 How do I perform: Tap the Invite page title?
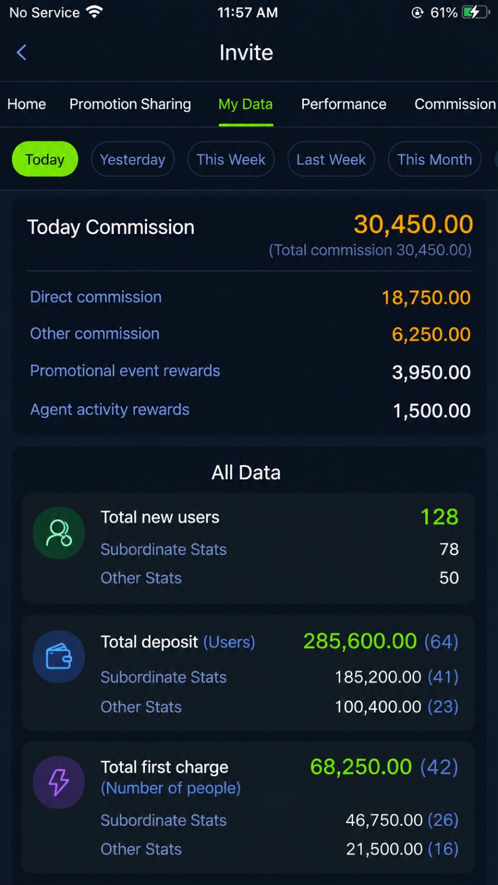[246, 53]
